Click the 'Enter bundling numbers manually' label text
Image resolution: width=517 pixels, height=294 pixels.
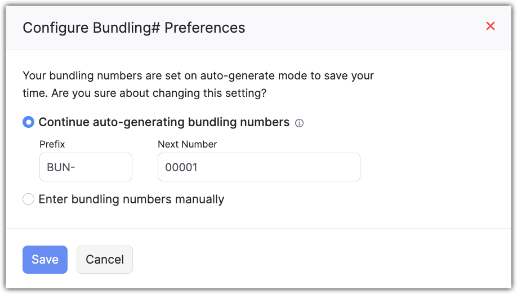click(x=131, y=199)
